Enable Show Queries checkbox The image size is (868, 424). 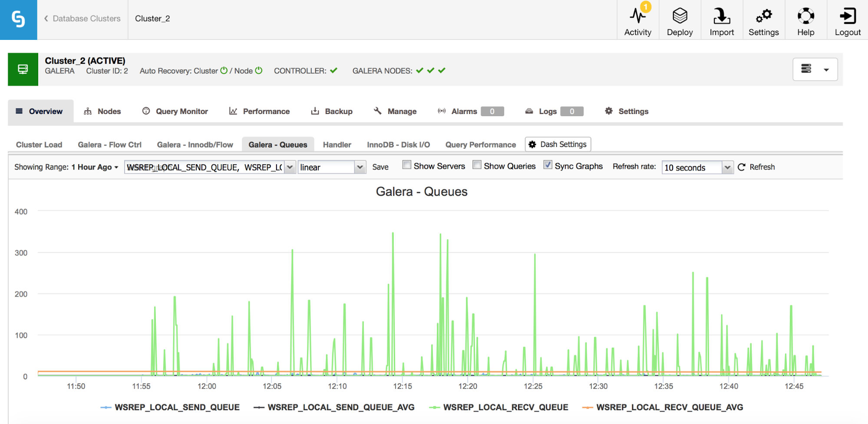(x=477, y=165)
